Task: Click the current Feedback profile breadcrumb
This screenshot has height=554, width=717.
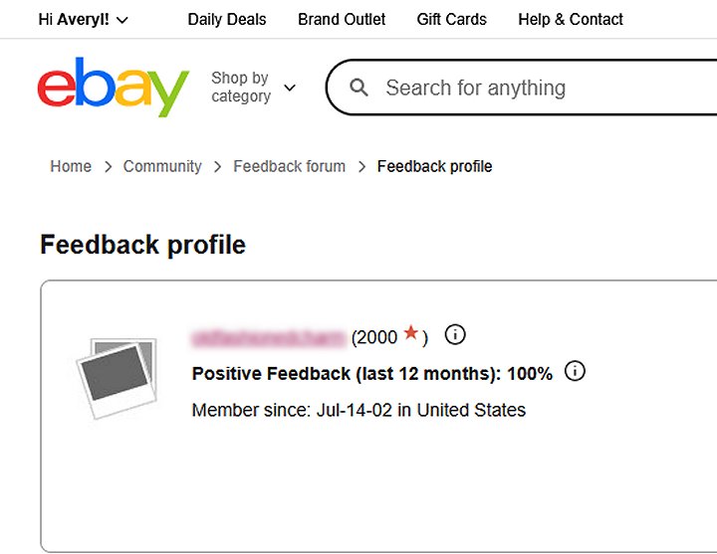Action: click(x=434, y=166)
